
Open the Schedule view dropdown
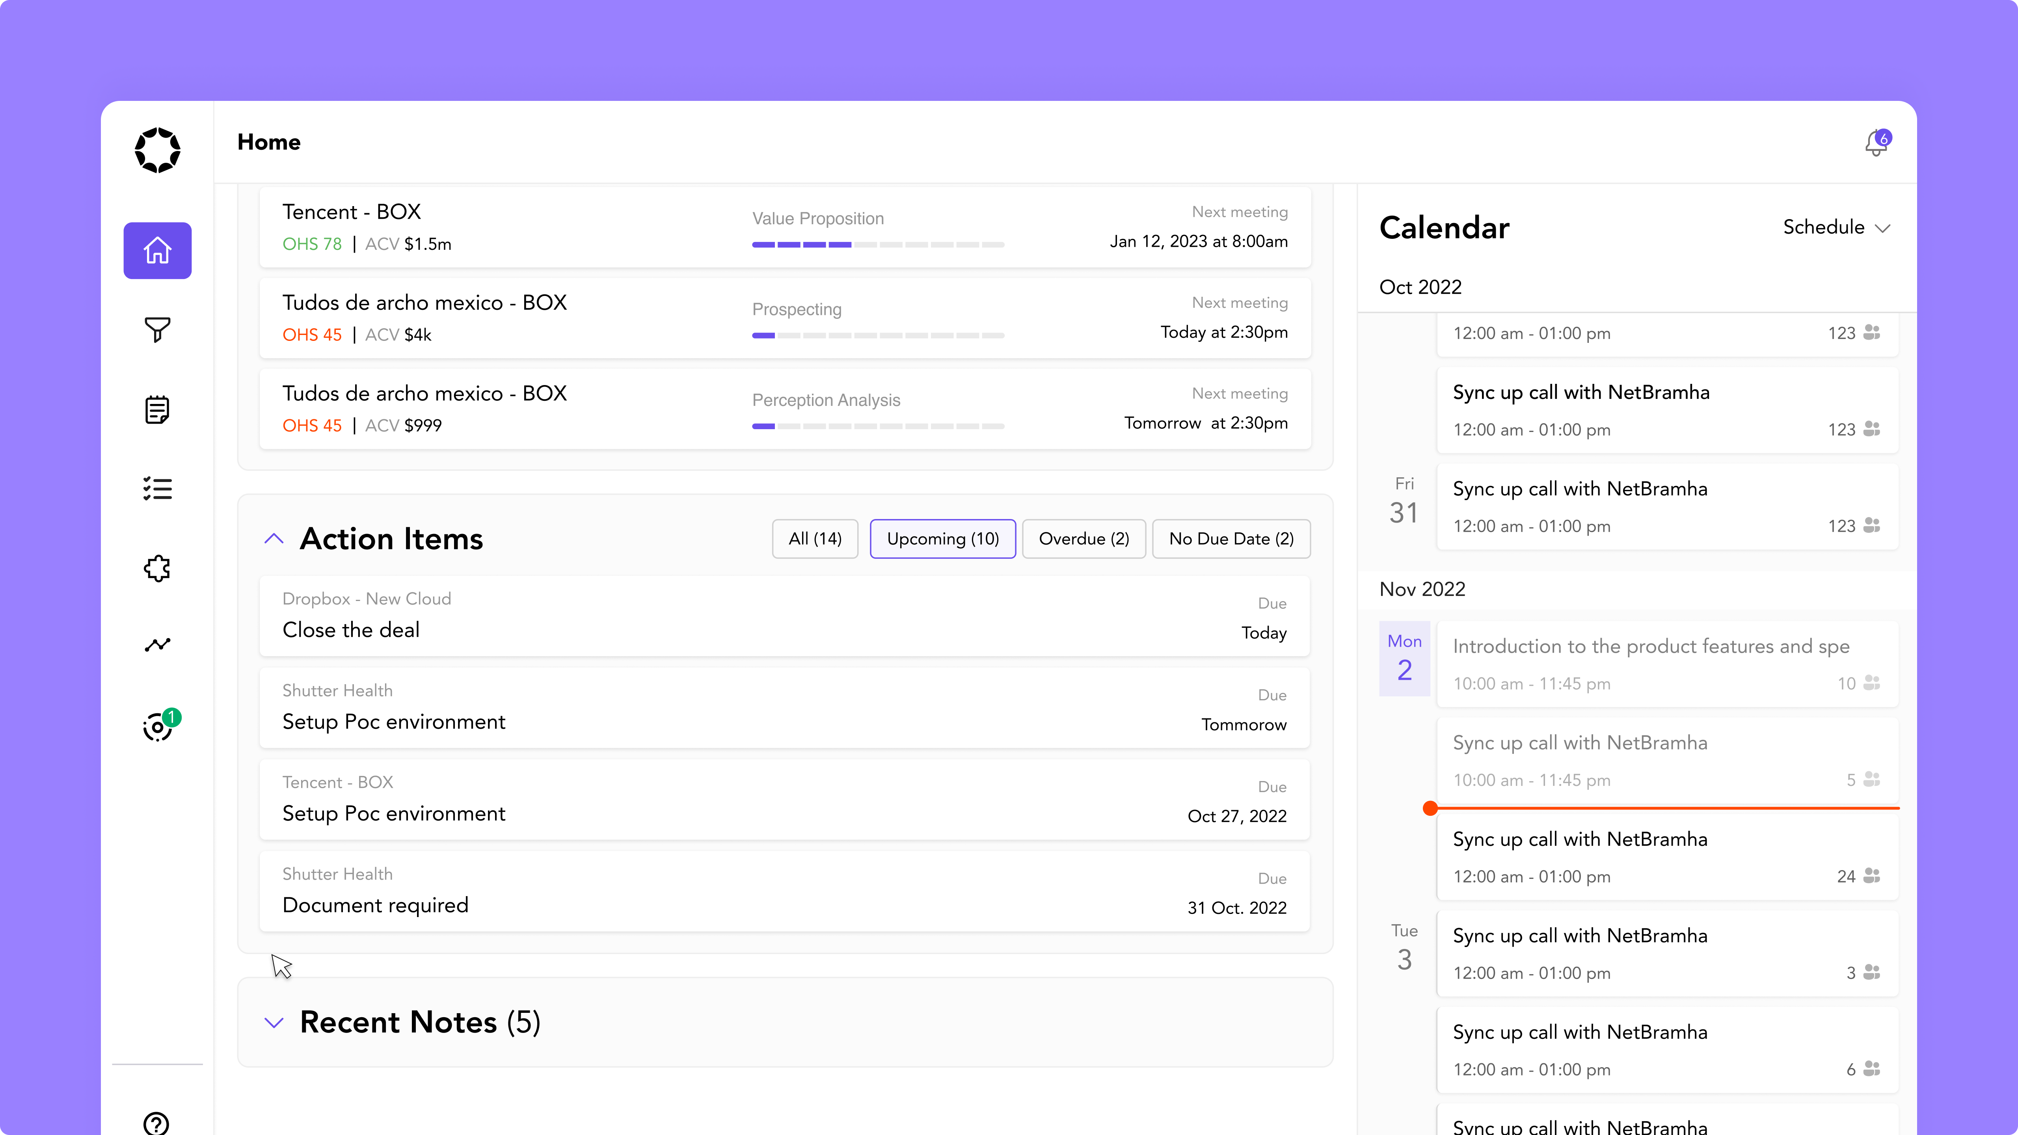click(x=1836, y=227)
